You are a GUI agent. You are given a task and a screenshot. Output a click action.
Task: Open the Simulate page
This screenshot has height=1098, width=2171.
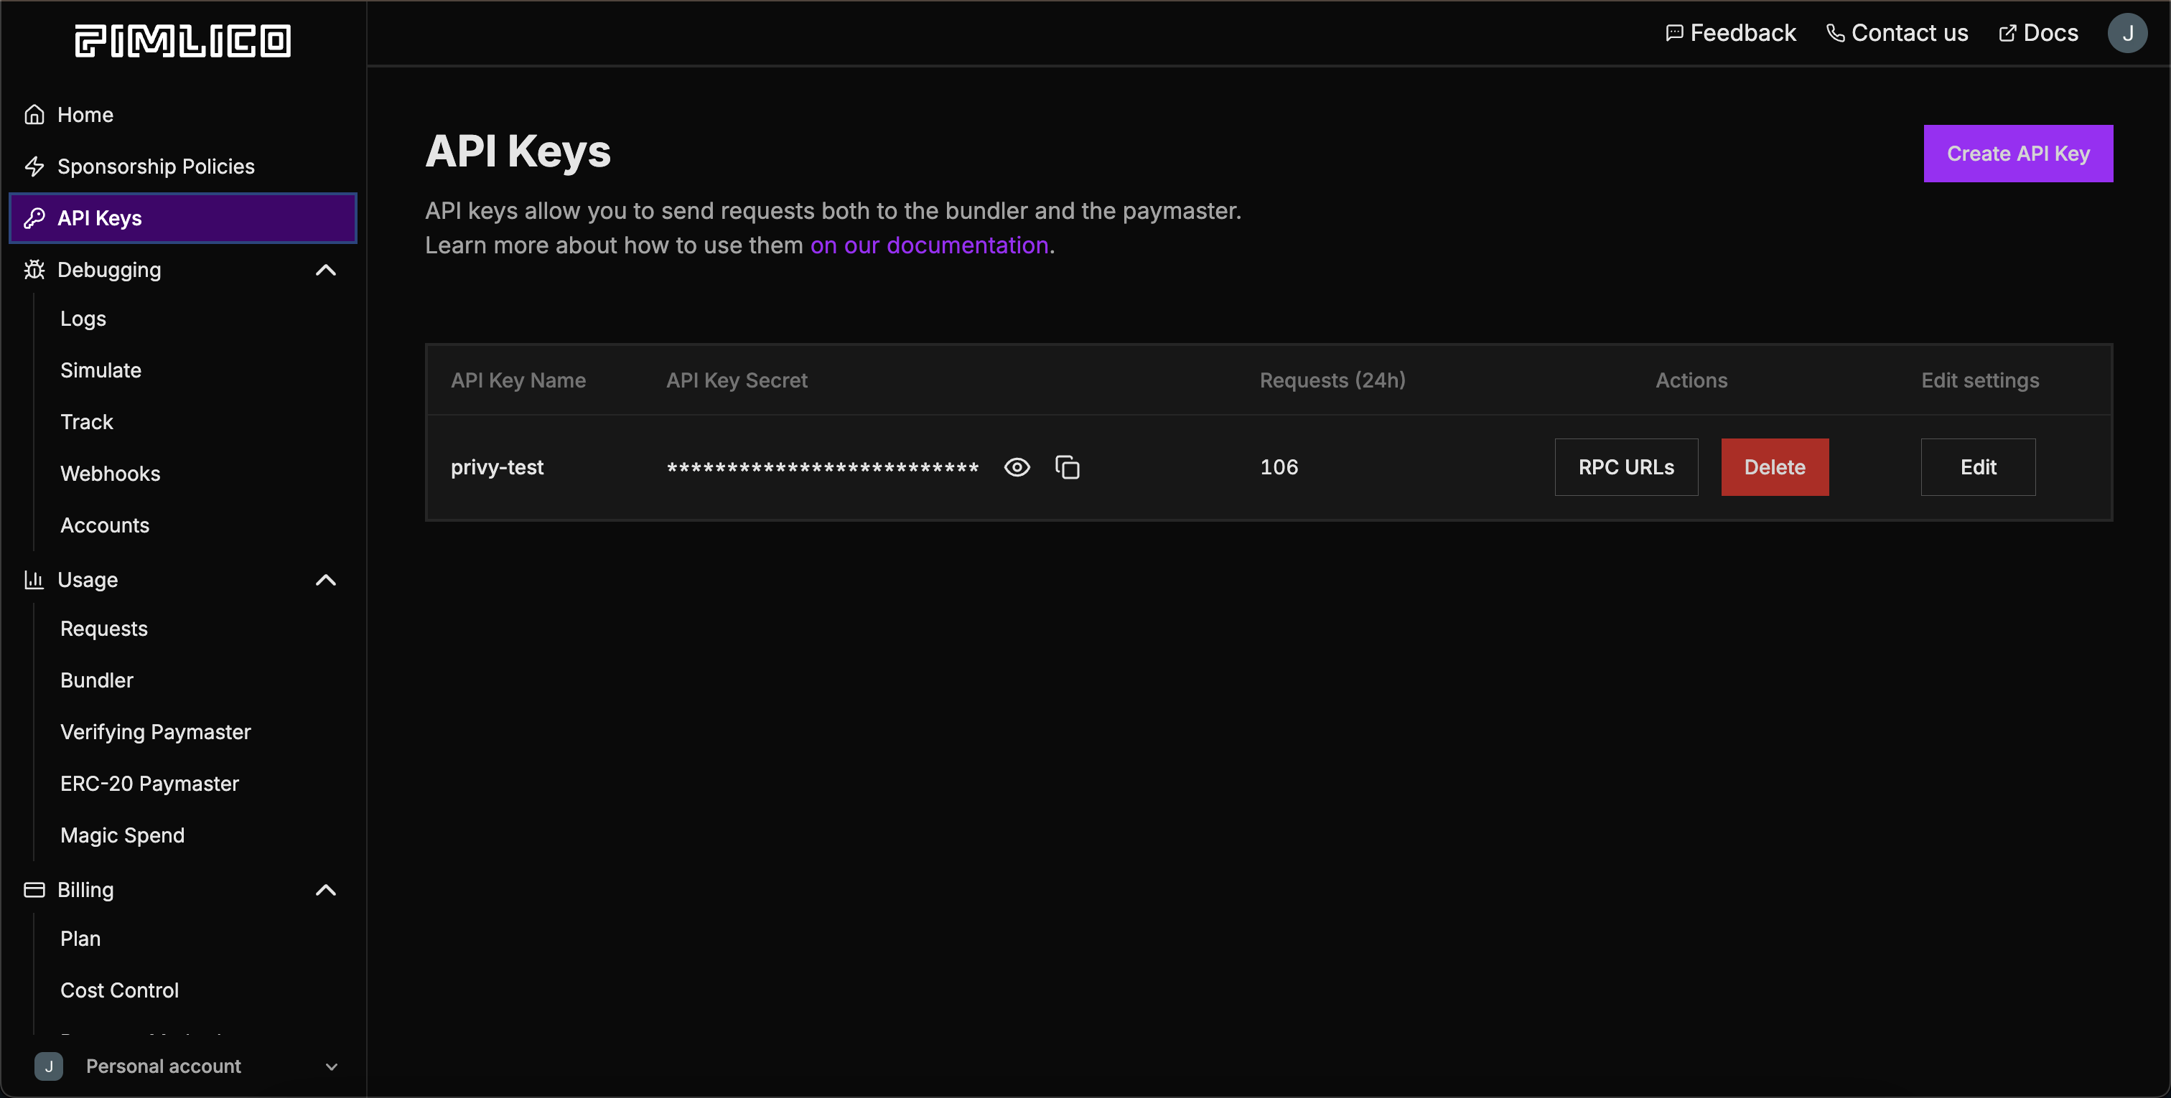pos(101,370)
